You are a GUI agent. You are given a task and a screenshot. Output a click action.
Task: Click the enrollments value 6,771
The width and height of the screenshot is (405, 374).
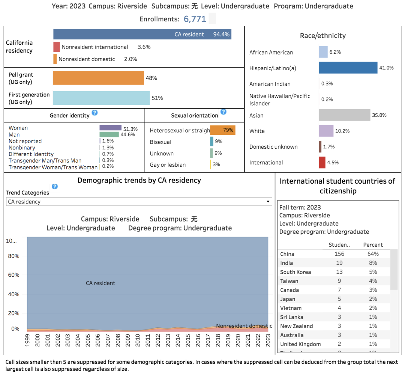[x=195, y=19]
